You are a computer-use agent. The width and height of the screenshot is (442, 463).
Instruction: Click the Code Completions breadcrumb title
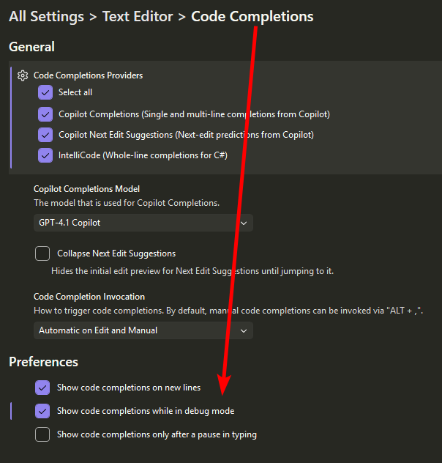pos(252,16)
